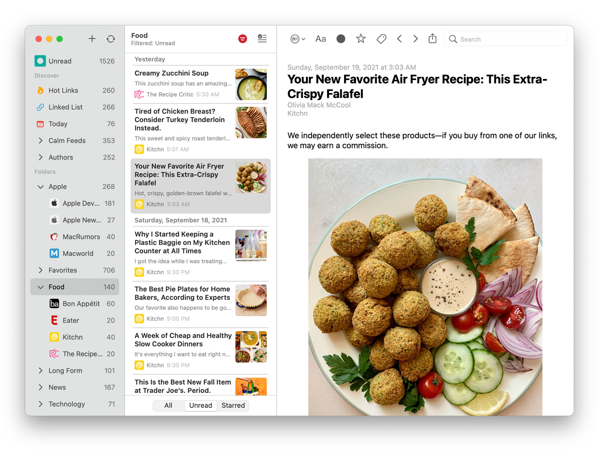Select the MacRumors feed icon

54,237
